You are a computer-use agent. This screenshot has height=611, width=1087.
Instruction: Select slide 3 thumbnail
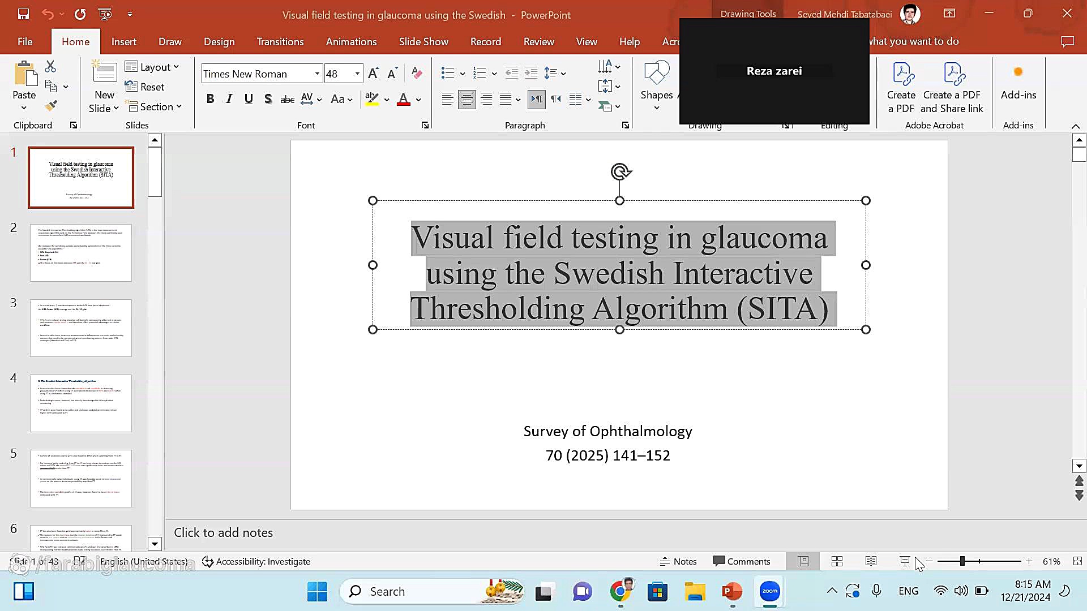pos(81,328)
